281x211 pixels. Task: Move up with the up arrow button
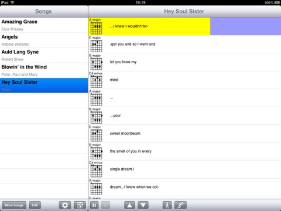click(129, 205)
